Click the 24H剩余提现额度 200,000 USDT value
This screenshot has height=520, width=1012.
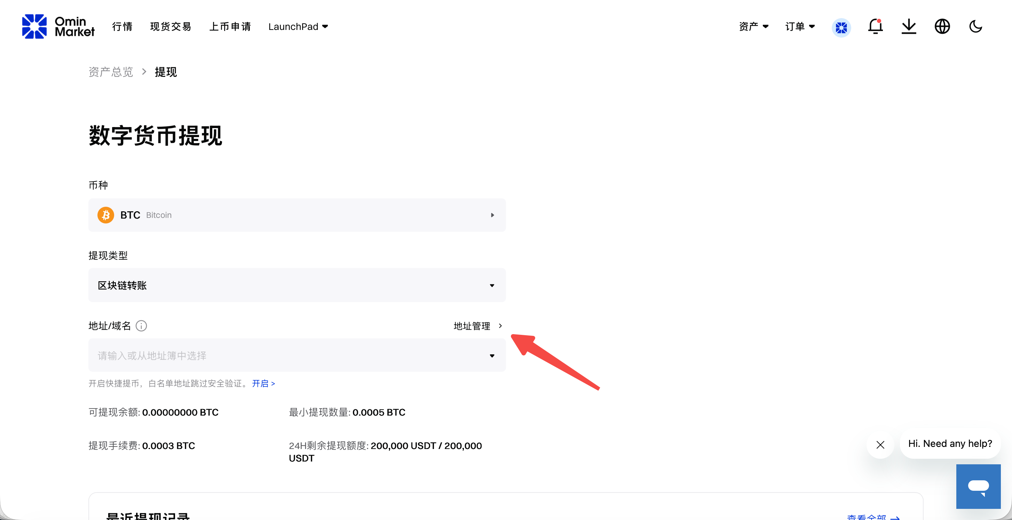point(385,452)
